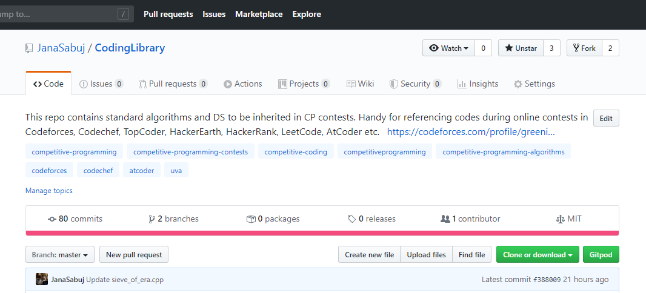Select the Code tab
This screenshot has height=293, width=646.
click(48, 84)
